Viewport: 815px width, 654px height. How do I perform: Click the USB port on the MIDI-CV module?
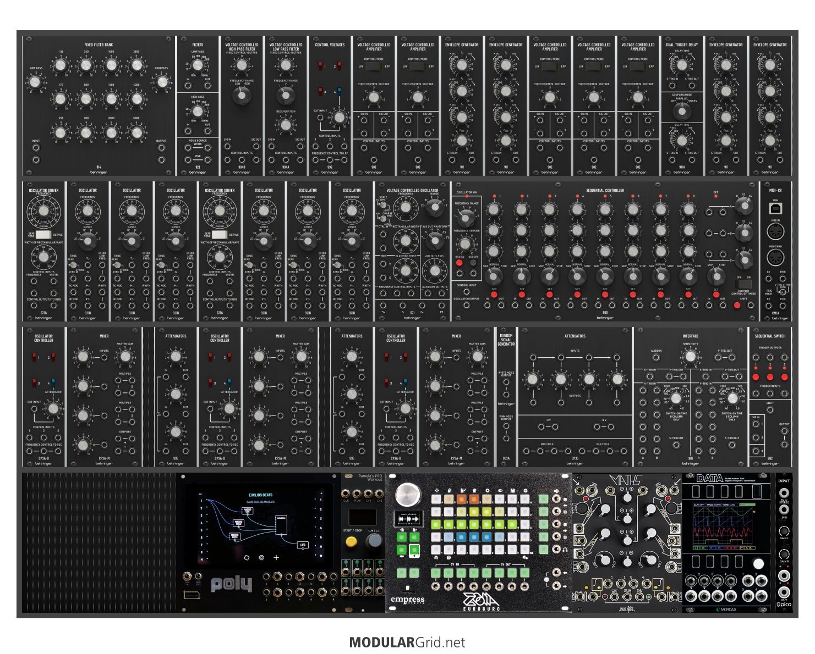pyautogui.click(x=775, y=208)
